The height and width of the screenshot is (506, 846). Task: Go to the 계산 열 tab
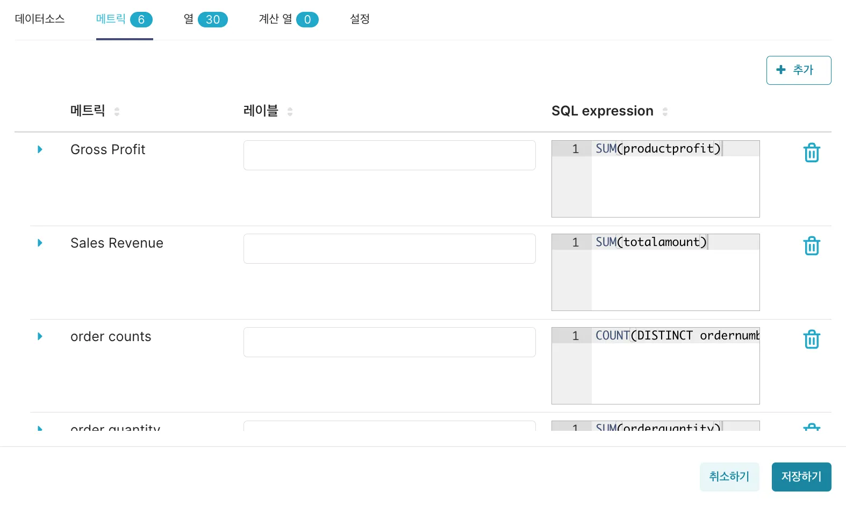pos(288,19)
